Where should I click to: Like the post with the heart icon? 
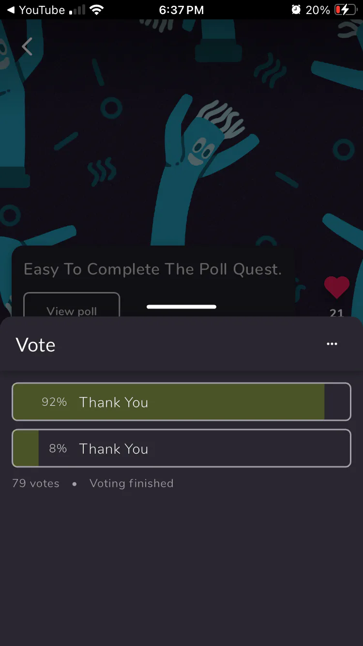click(336, 287)
